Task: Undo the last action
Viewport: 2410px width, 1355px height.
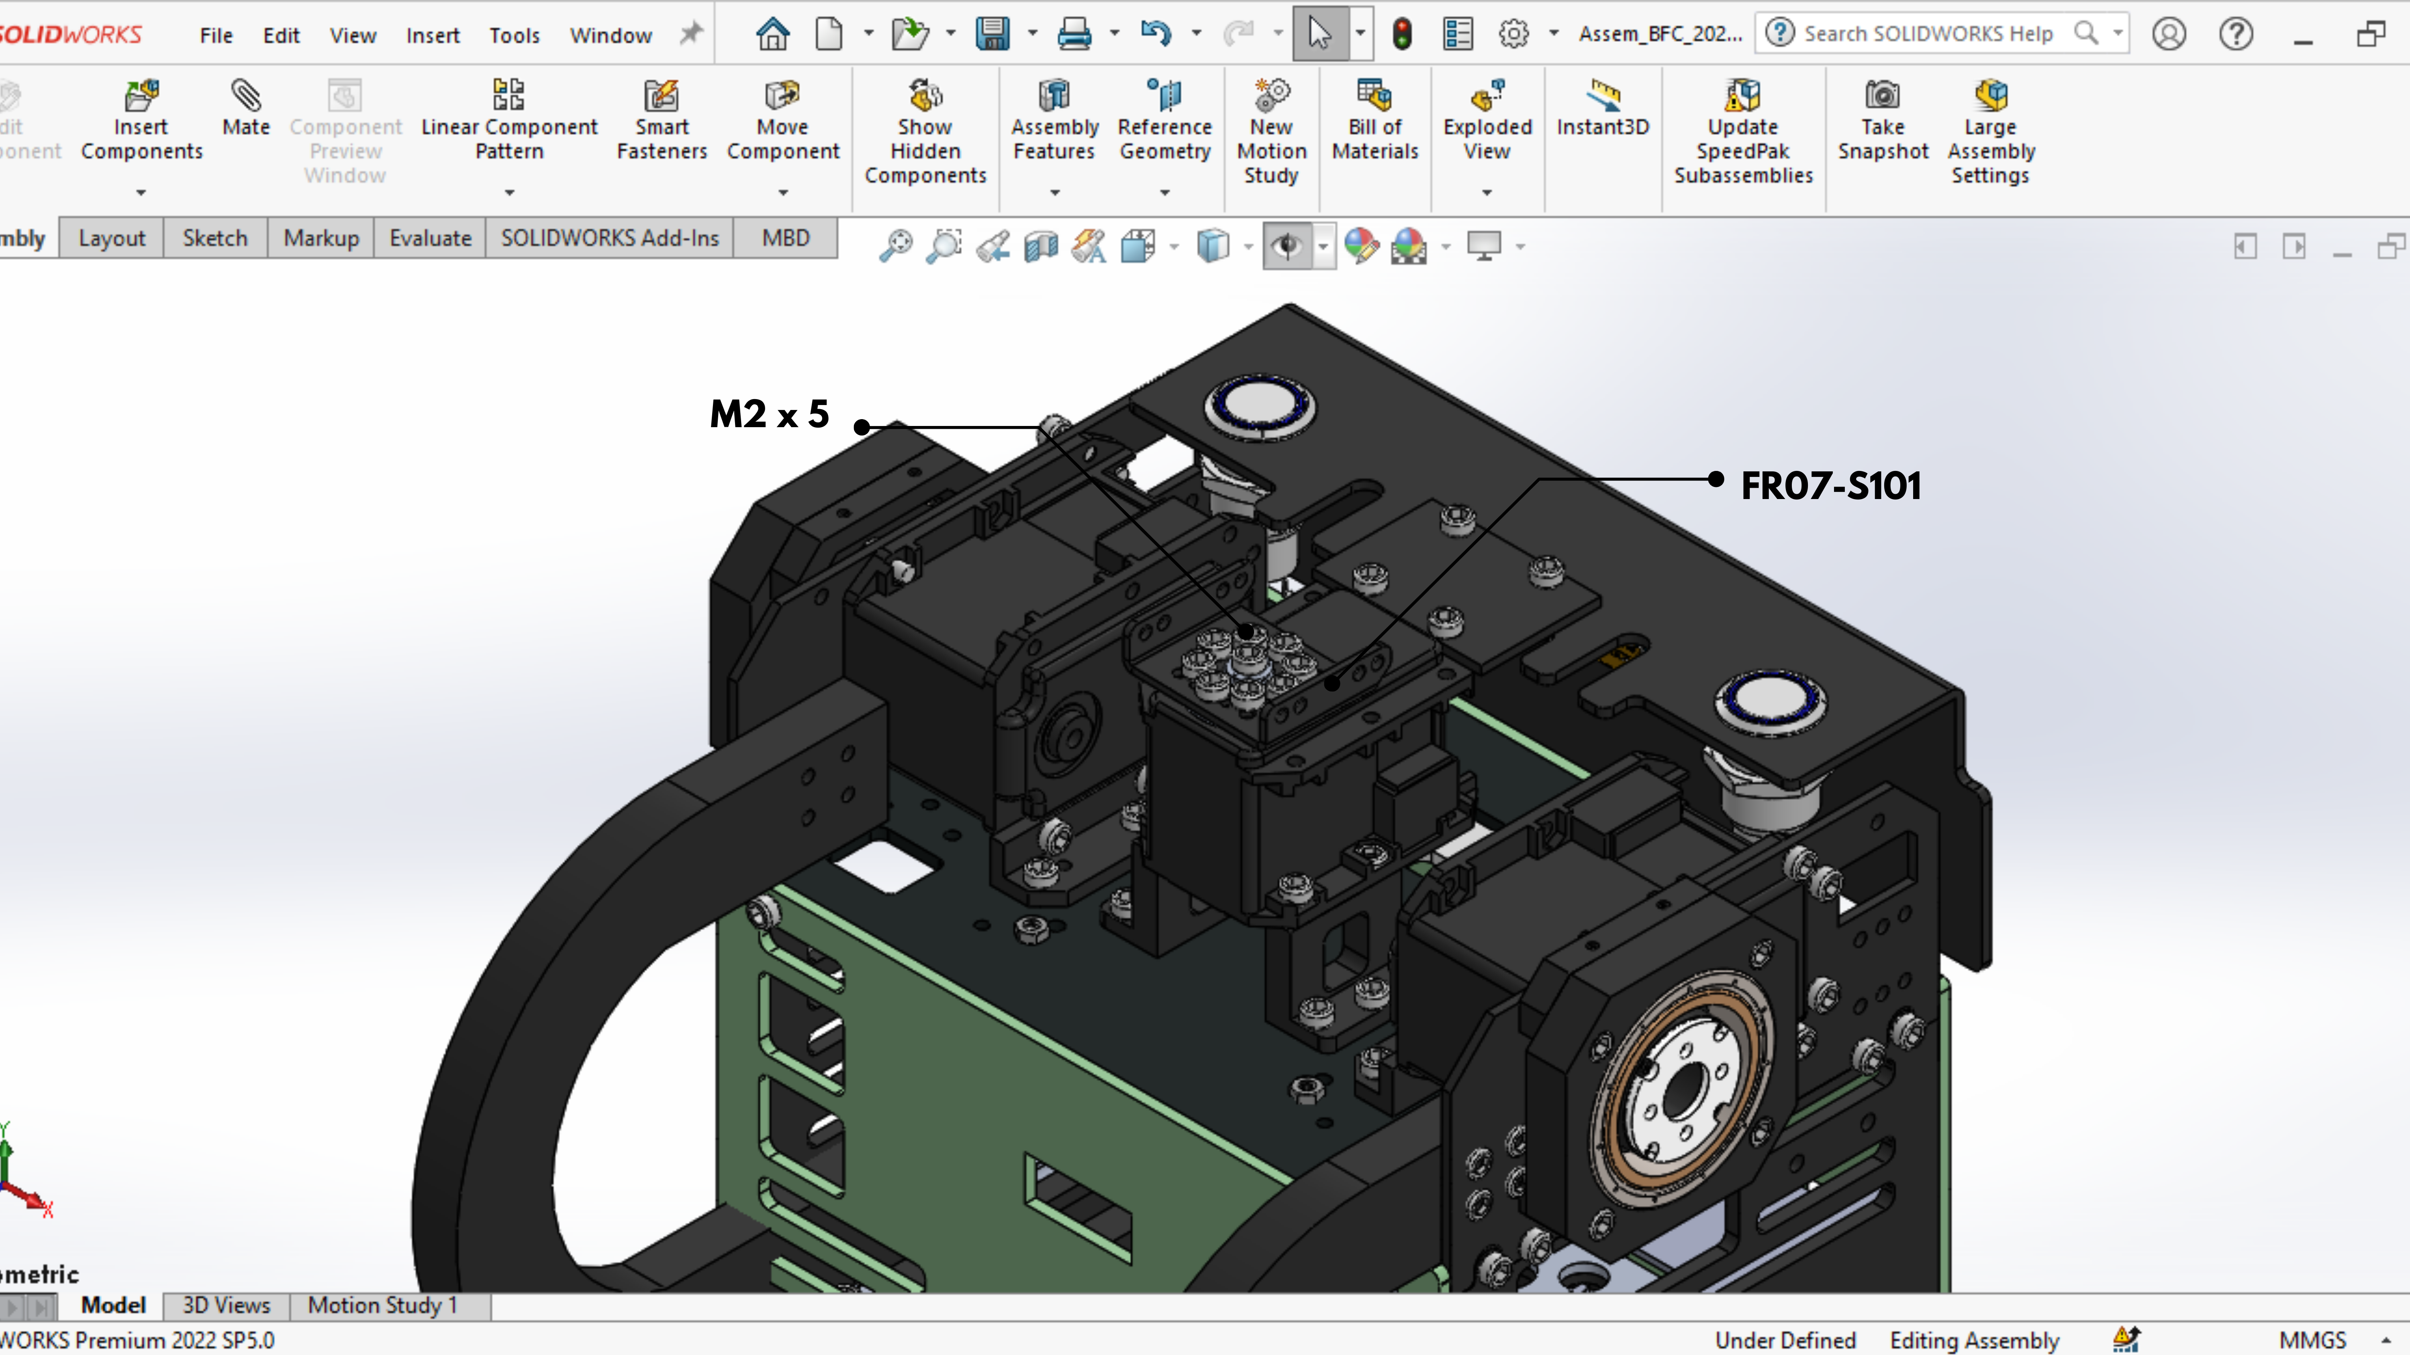Action: click(1156, 35)
